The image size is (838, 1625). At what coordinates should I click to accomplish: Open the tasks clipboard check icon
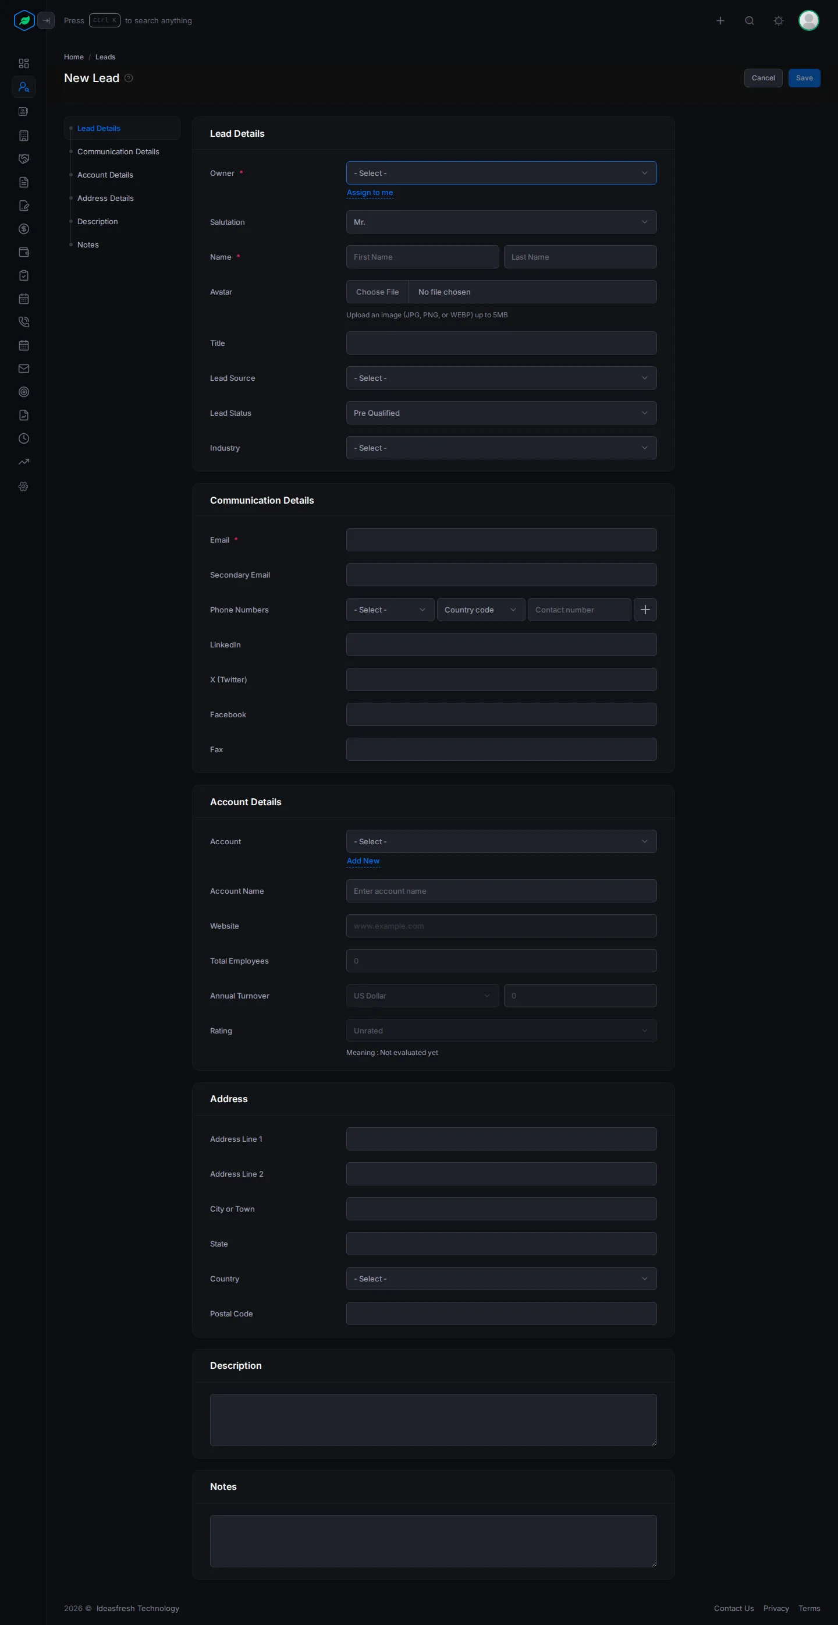23,275
